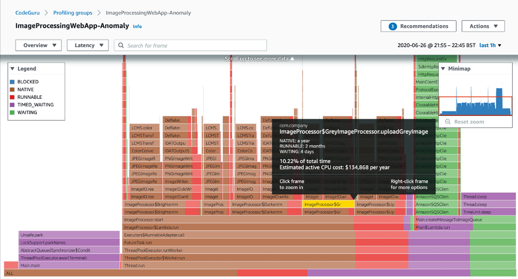Image resolution: width=518 pixels, height=279 pixels.
Task: Click the WAITING legend green square
Action: tap(13, 113)
